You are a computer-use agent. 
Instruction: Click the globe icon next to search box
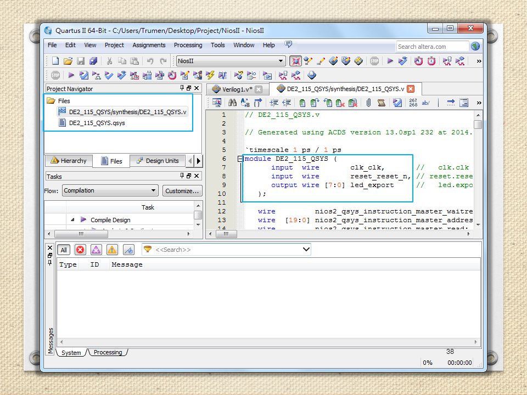[475, 46]
